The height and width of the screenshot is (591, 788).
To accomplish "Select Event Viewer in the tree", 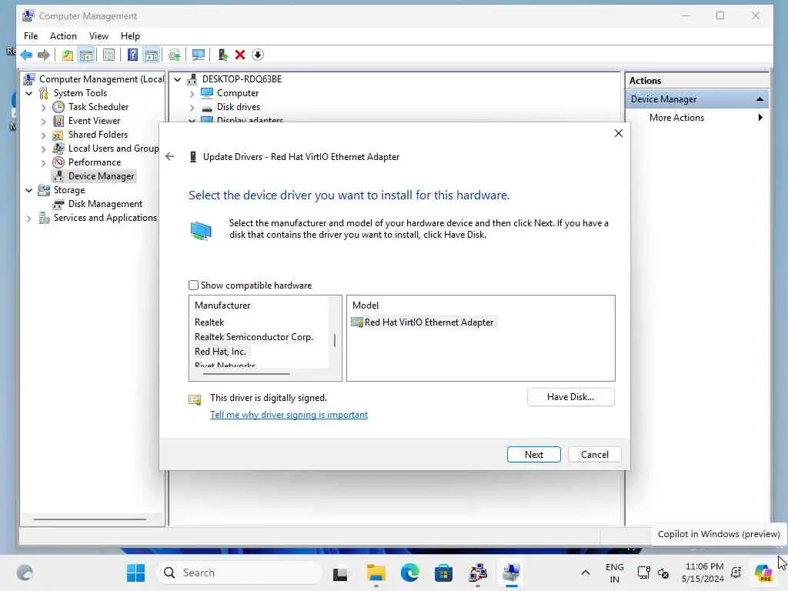I will click(94, 121).
